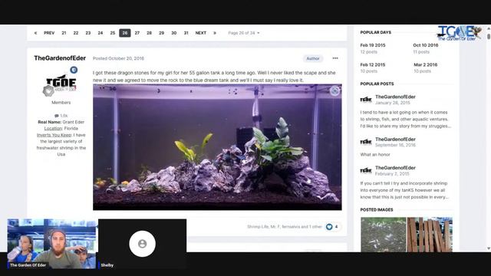Go to last page double-arrow icon
The height and width of the screenshot is (276, 491).
215,33
